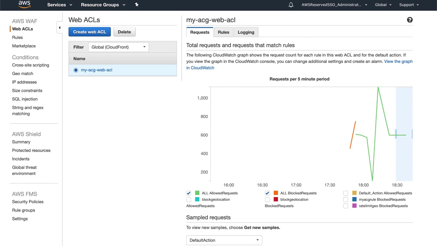Click the help question mark icon
The height and width of the screenshot is (246, 437).
pos(410,20)
